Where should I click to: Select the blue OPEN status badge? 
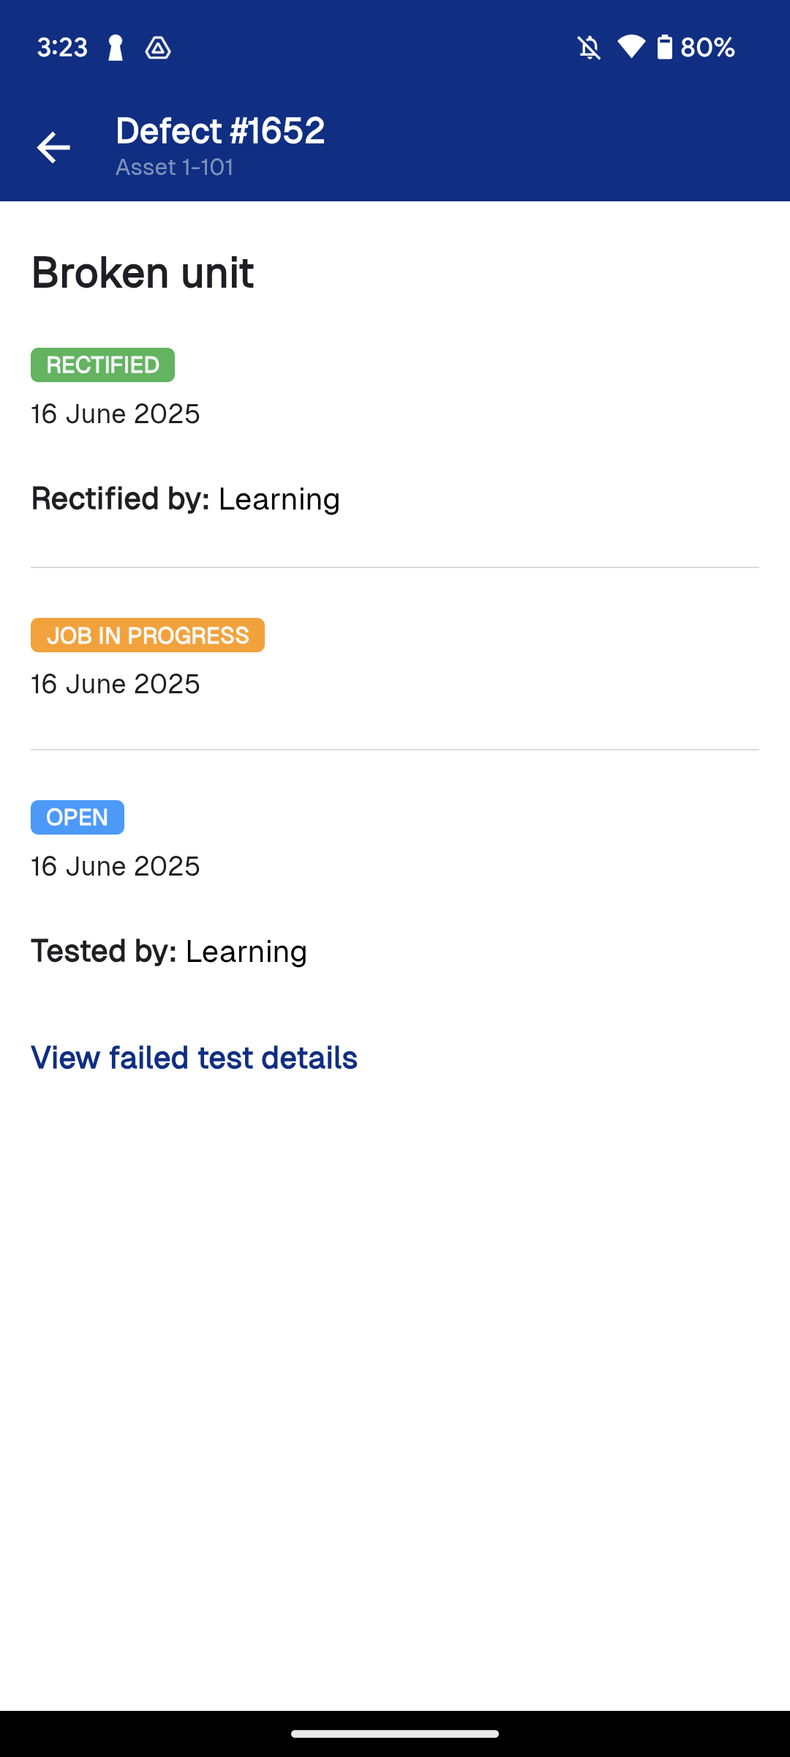[x=77, y=817]
